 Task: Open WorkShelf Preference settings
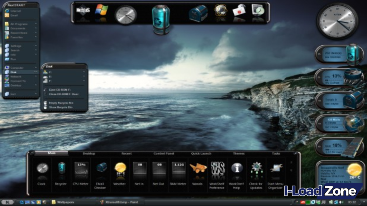click(218, 168)
